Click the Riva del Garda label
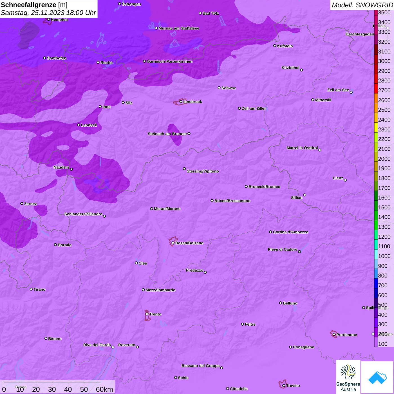This screenshot has width=394, height=394. click(x=97, y=345)
